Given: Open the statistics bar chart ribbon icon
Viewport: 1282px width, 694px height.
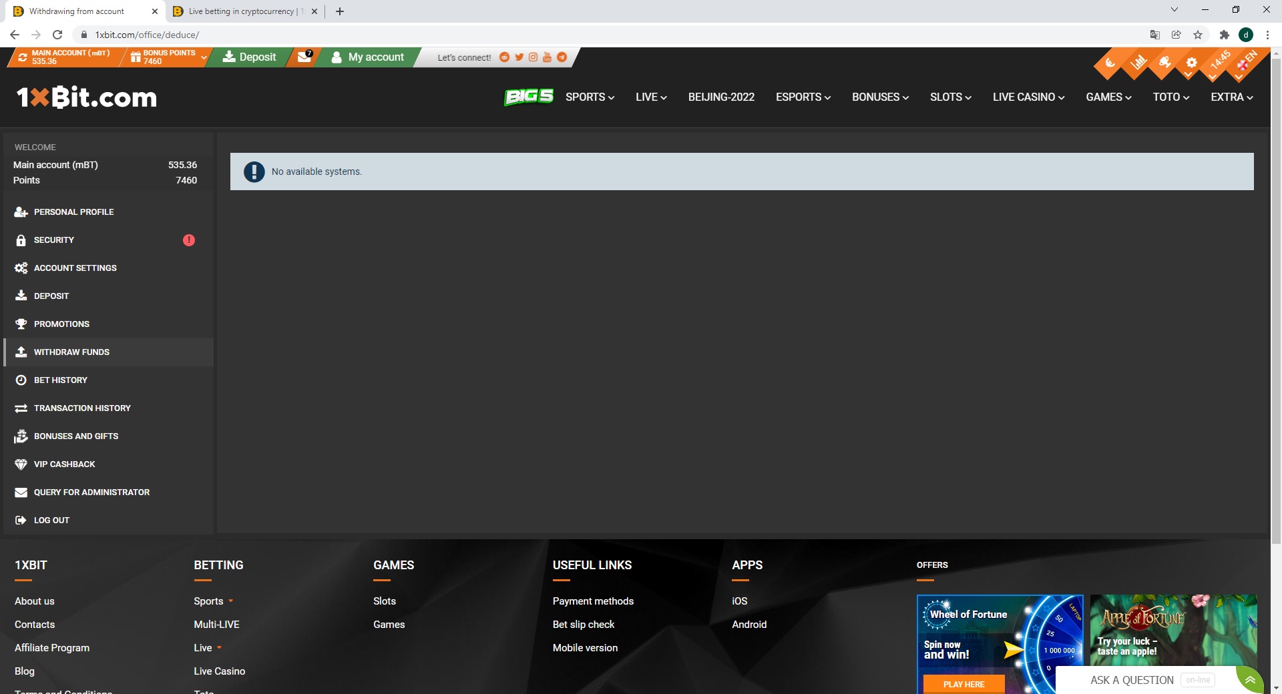Looking at the screenshot, I should point(1138,63).
